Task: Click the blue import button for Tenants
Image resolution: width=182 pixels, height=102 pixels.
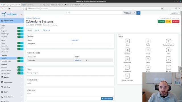Action: [x=22, y=58]
